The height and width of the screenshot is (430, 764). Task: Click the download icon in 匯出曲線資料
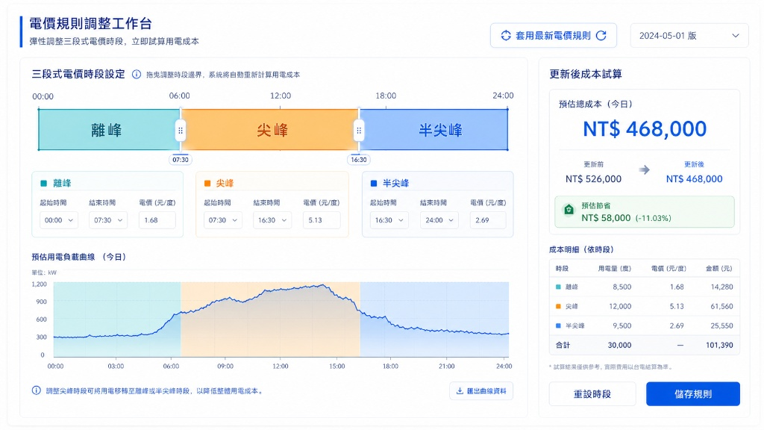[x=460, y=391]
